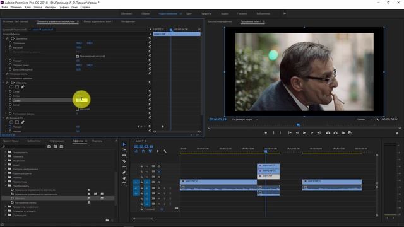Select the Slip tool
The height and width of the screenshot is (227, 404).
pyautogui.click(x=124, y=166)
